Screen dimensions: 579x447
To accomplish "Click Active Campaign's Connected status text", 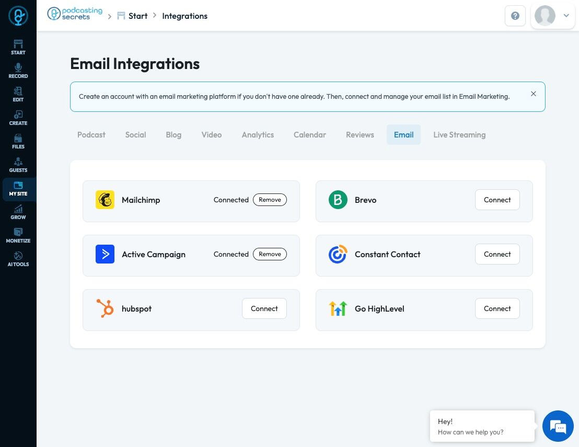I will [231, 254].
